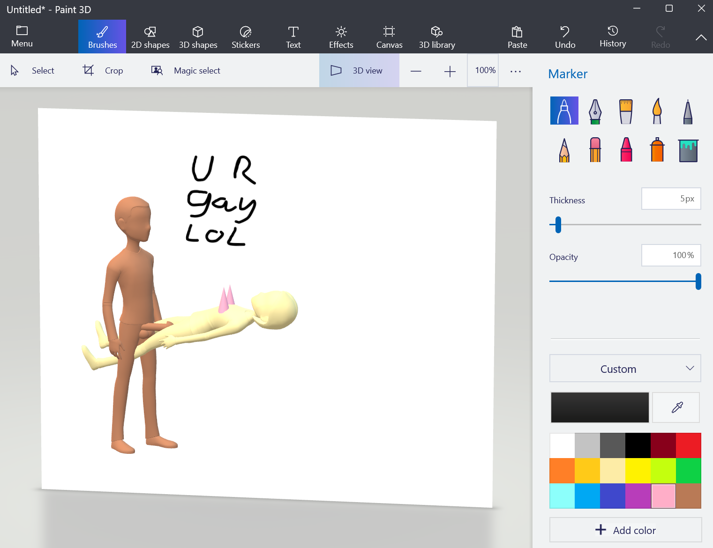Pick the sky blue color swatch
This screenshot has width=713, height=548.
(x=587, y=496)
